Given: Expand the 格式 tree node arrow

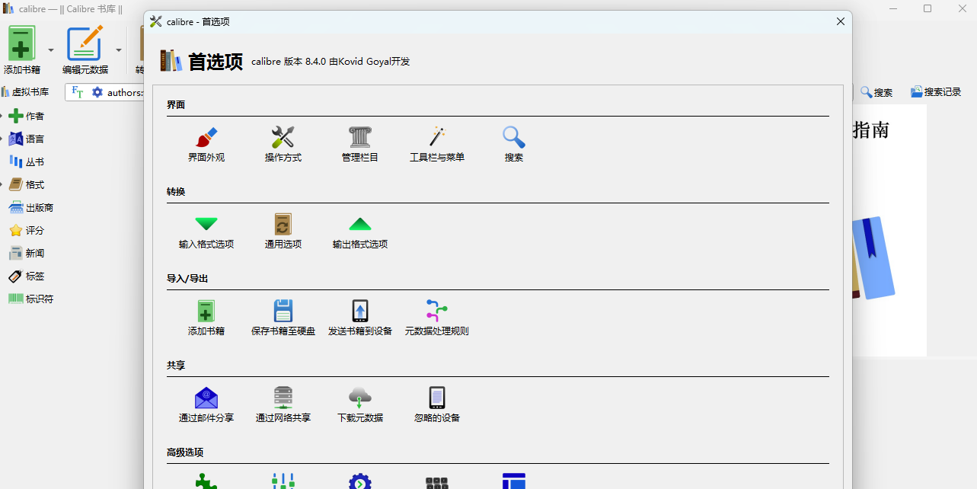Looking at the screenshot, I should tap(2, 184).
